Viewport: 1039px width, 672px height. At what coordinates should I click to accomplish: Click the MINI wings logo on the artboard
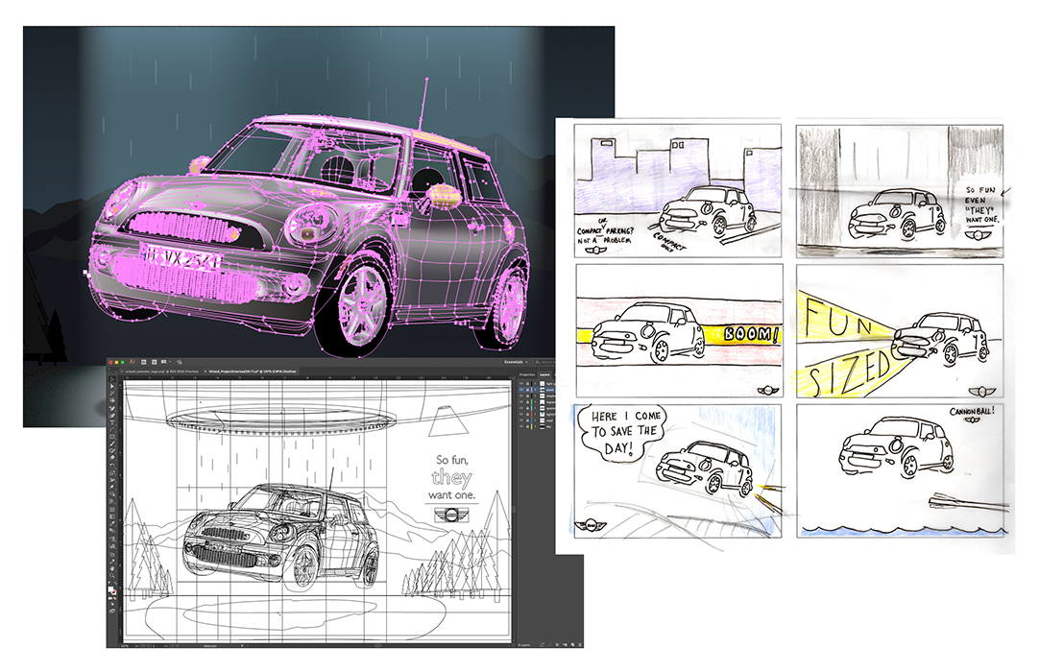pos(451,515)
